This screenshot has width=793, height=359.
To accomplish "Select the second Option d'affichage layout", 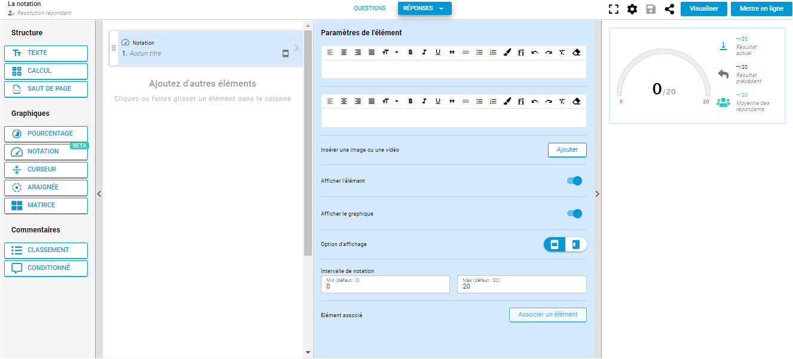I will coord(576,244).
